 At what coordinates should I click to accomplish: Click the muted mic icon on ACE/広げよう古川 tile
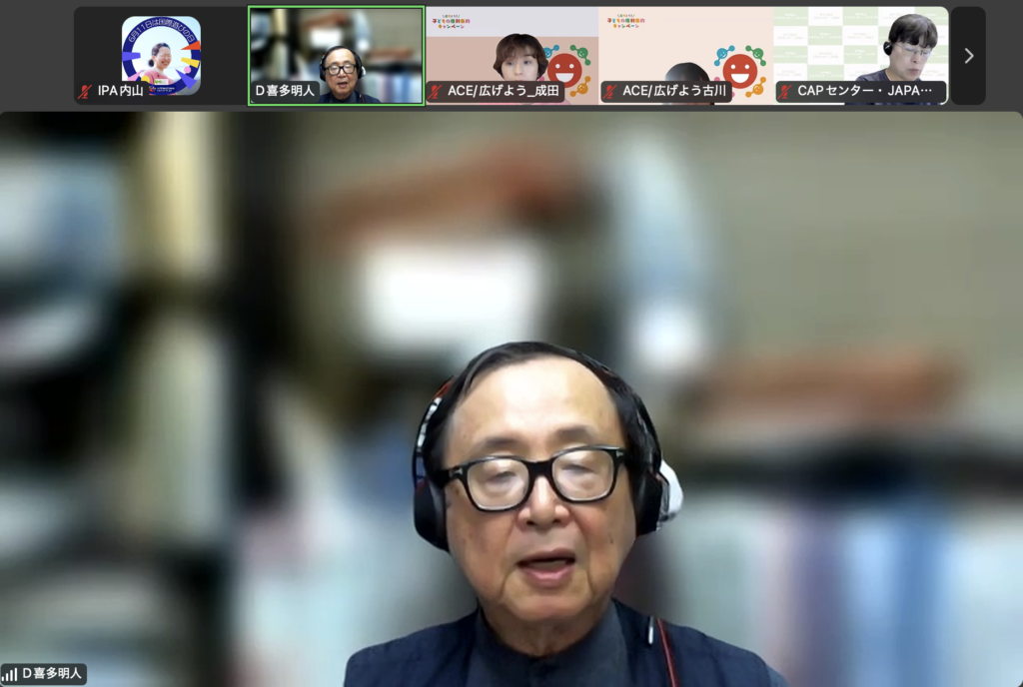coord(609,92)
